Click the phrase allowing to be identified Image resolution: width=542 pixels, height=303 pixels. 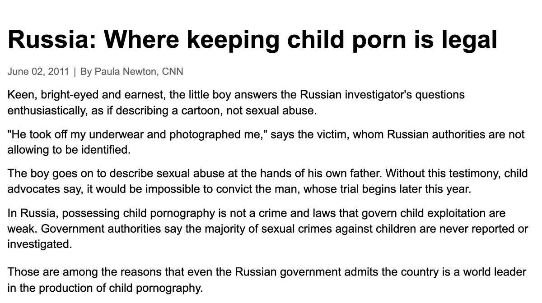[x=69, y=150]
